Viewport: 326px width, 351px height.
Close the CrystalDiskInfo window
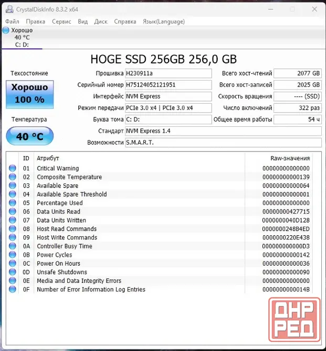[314, 9]
